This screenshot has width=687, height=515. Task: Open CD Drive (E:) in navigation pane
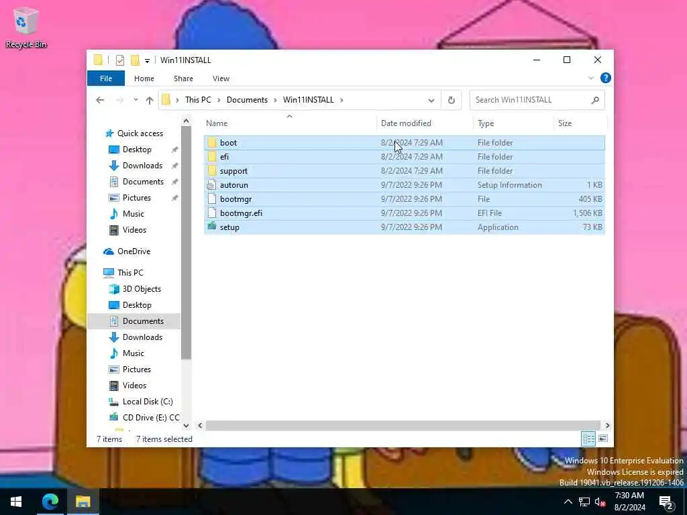tap(151, 418)
